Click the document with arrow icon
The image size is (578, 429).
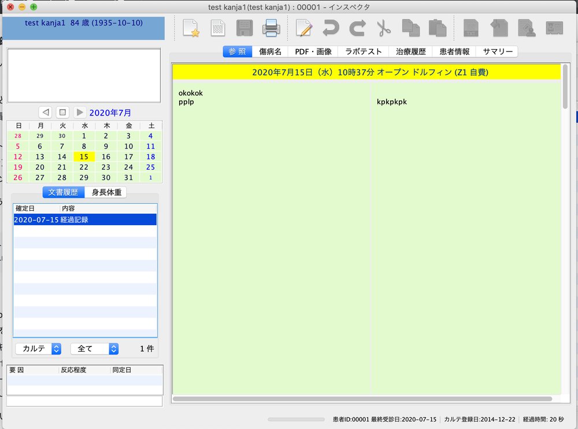click(499, 28)
